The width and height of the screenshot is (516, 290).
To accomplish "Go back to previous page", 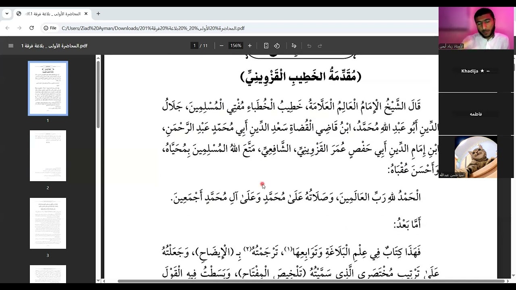I will pyautogui.click(x=7, y=28).
